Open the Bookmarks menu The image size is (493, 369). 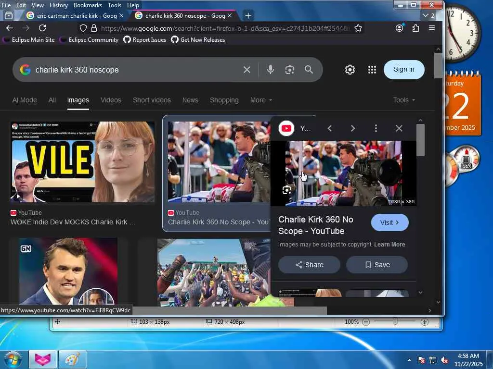pos(88,5)
